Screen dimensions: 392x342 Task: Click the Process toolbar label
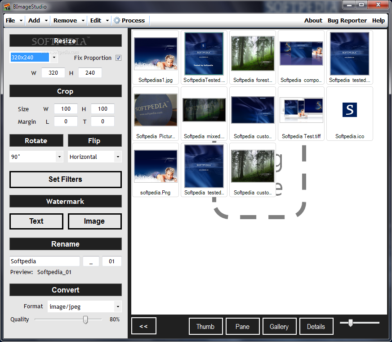coord(133,21)
